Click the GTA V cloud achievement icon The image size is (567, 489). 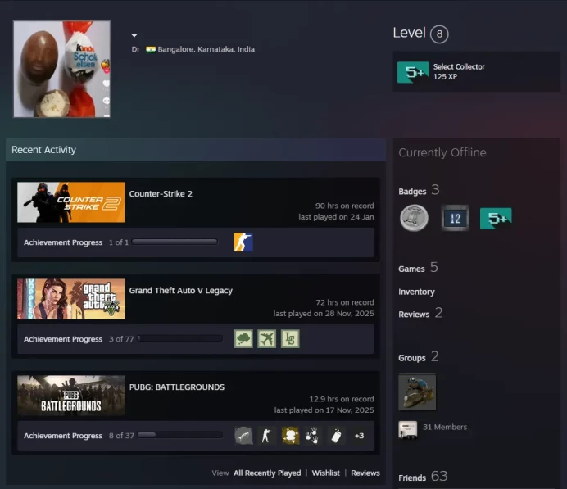pyautogui.click(x=243, y=338)
